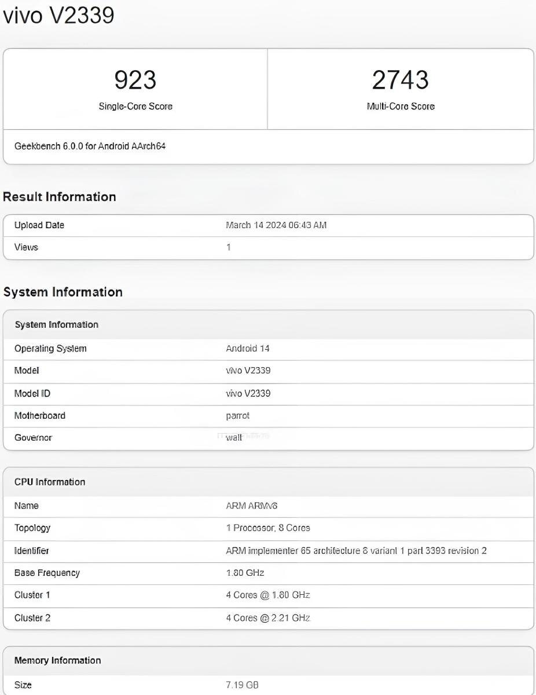Screen dimensions: 536x695
Task: Click the Views row label
Action: pos(26,247)
